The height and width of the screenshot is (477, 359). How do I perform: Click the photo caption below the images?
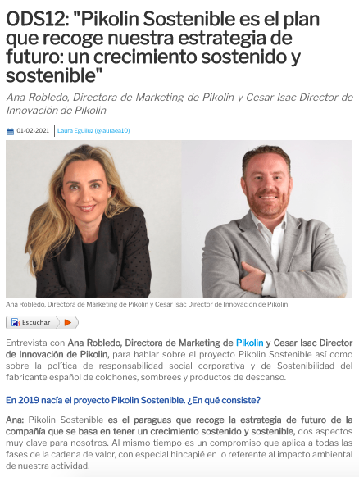tap(147, 304)
